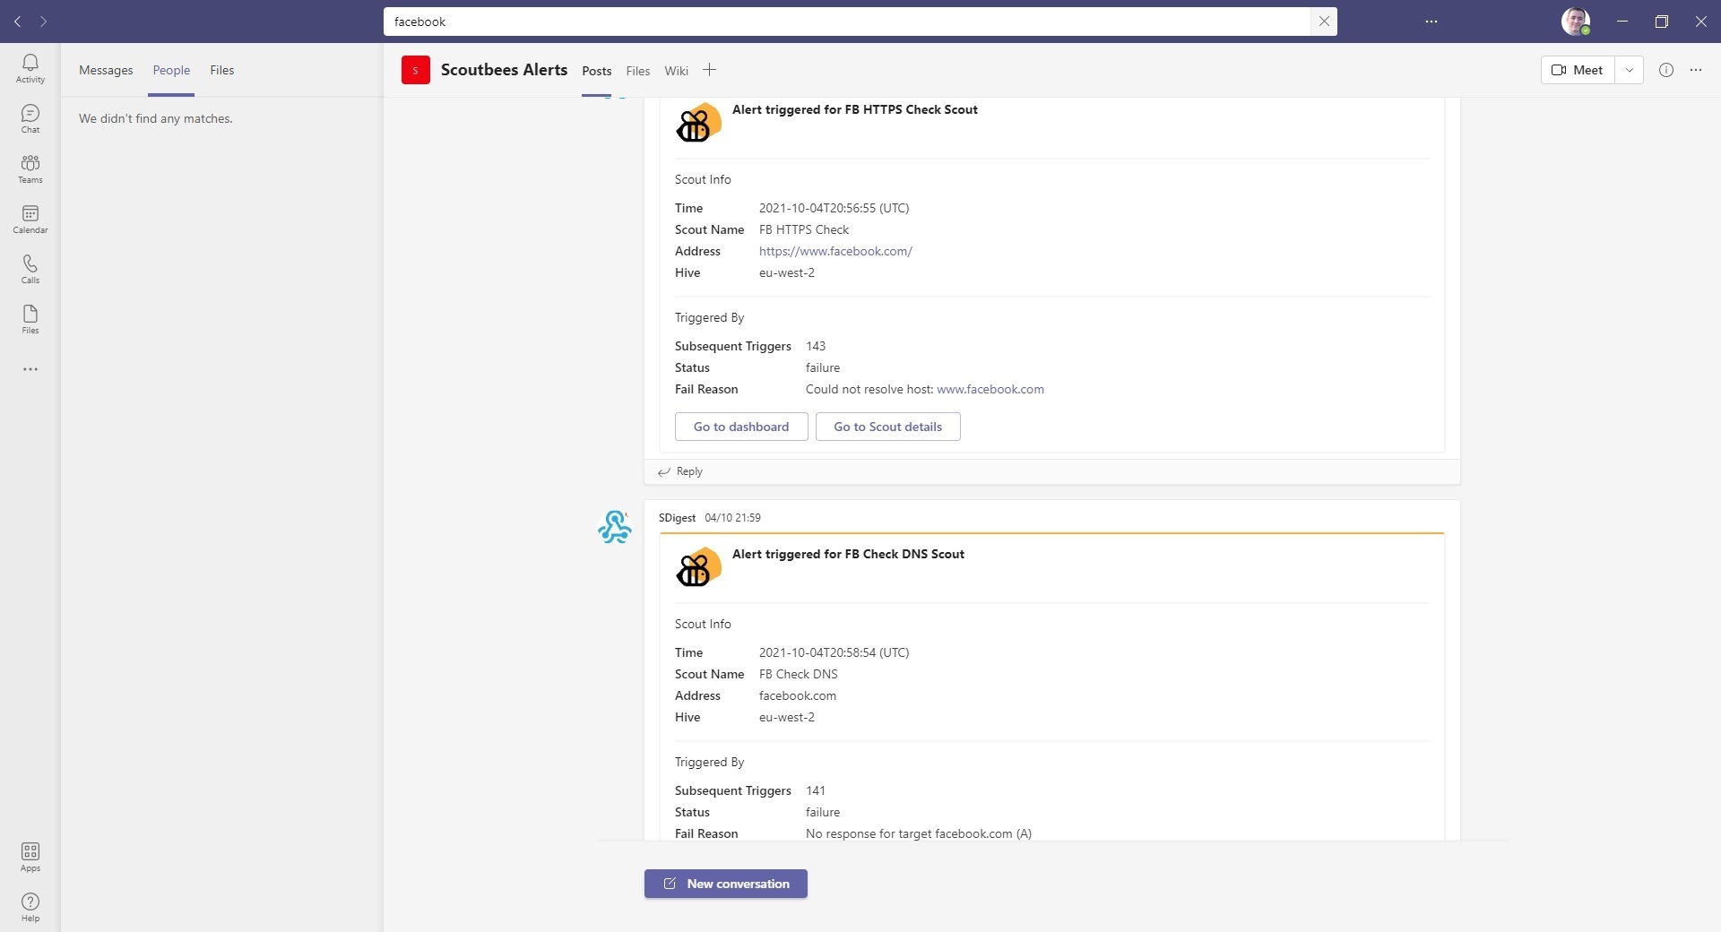Open more channel options ellipsis
The width and height of the screenshot is (1721, 932).
(1696, 70)
